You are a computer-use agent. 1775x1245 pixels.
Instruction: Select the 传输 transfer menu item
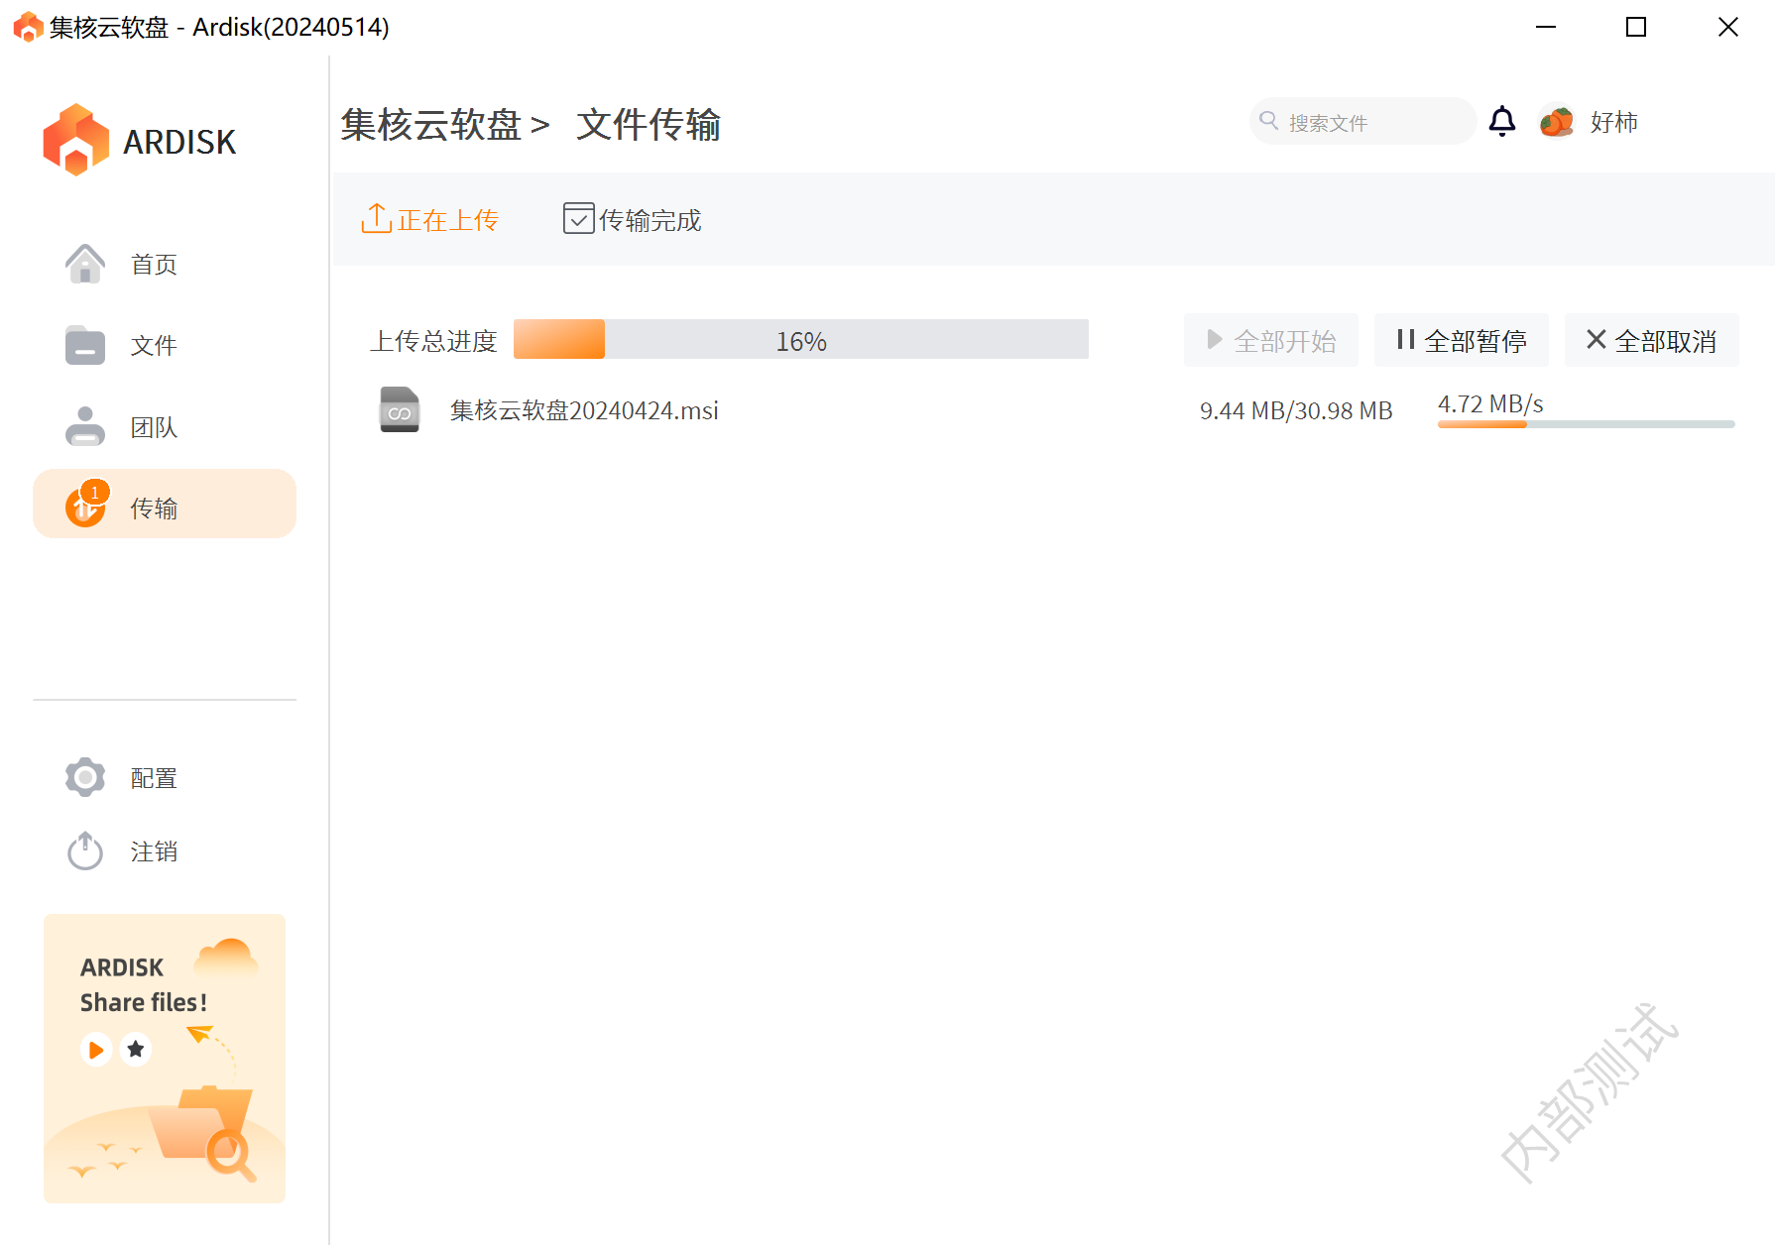[165, 504]
